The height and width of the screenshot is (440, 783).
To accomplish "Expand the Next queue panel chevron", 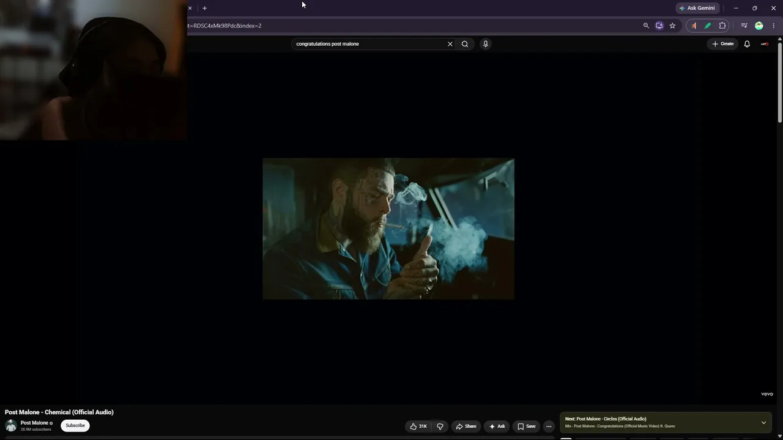I will [763, 423].
